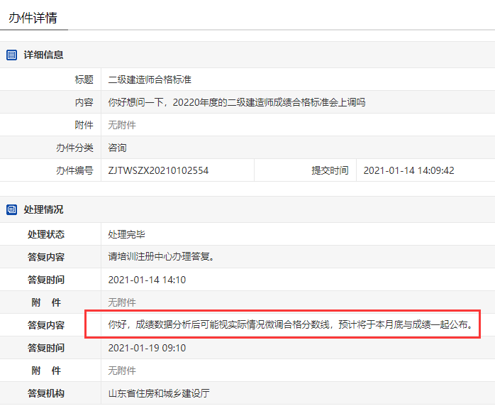Click 无附件 in the details section
Image resolution: width=495 pixels, height=411 pixels.
click(122, 125)
